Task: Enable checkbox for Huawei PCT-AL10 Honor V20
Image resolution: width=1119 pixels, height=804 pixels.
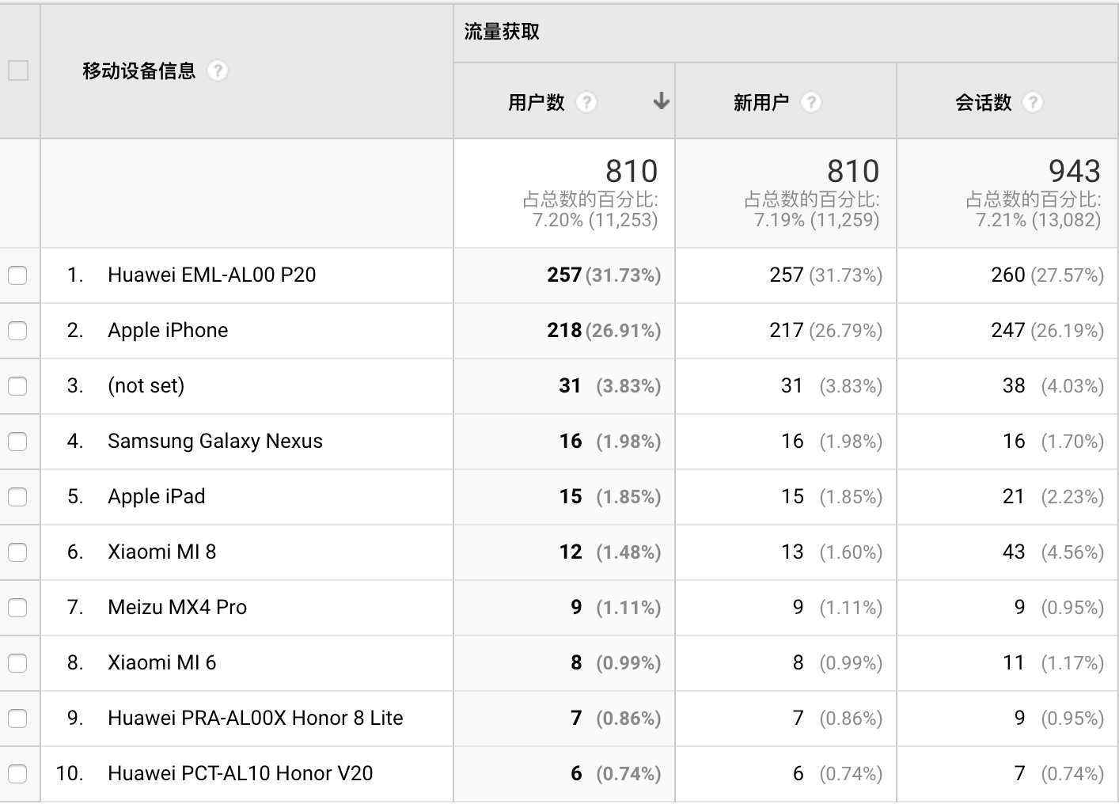Action: point(17,774)
